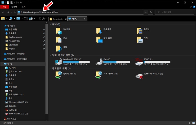This screenshot has height=125, width=196.
Task: Open OneDrive - Personal in the sidebar
Action: (x=16, y=54)
